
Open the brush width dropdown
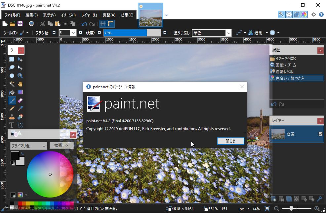pyautogui.click(x=73, y=33)
